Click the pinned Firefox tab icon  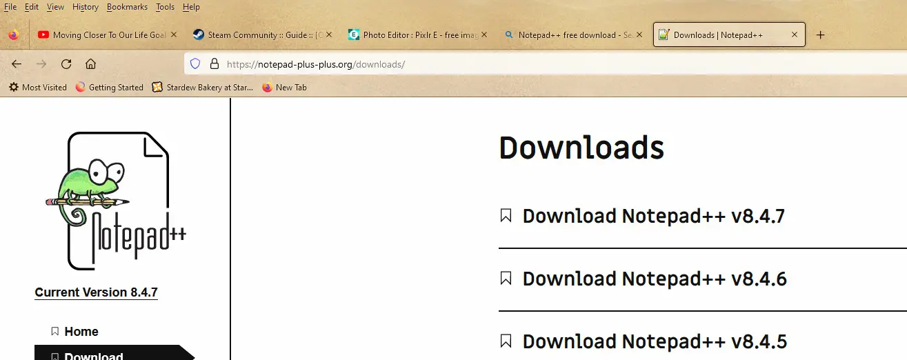[x=14, y=34]
